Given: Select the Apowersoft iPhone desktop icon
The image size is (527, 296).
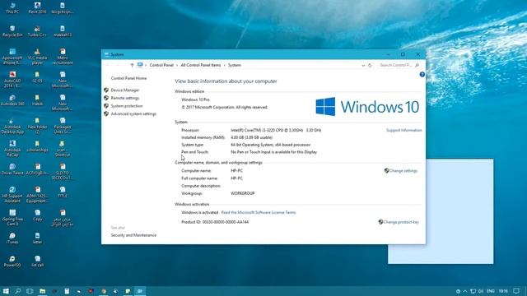Looking at the screenshot, I should 12,57.
